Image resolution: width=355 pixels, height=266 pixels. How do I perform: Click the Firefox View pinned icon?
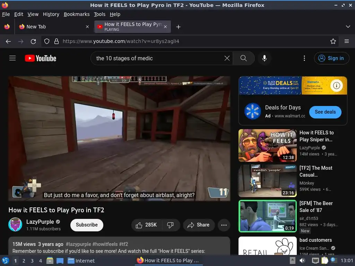[x=7, y=26]
